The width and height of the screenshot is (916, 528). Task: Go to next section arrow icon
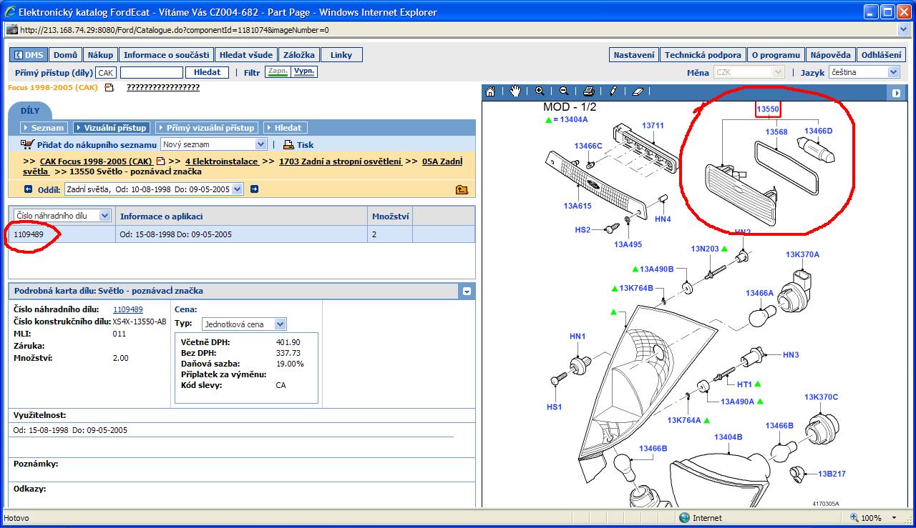(254, 189)
